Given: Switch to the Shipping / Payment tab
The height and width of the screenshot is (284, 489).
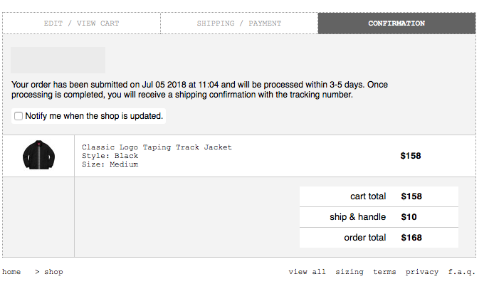Looking at the screenshot, I should pos(239,23).
